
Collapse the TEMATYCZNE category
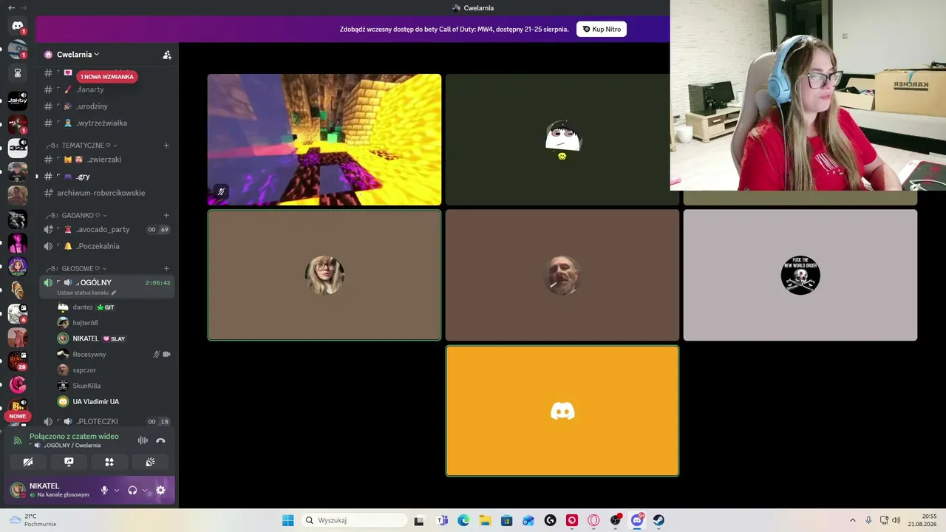click(82, 145)
